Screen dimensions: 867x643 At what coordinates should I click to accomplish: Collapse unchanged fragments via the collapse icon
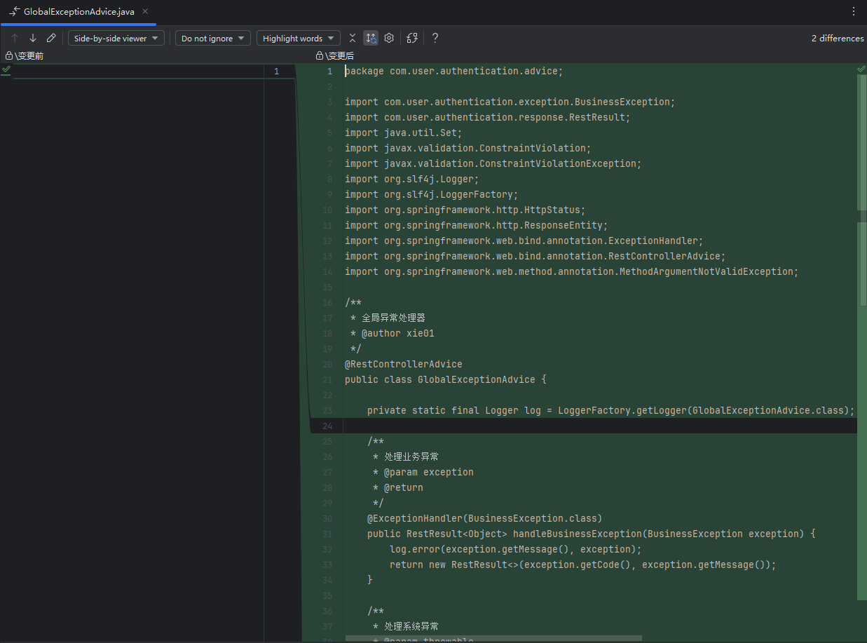353,38
